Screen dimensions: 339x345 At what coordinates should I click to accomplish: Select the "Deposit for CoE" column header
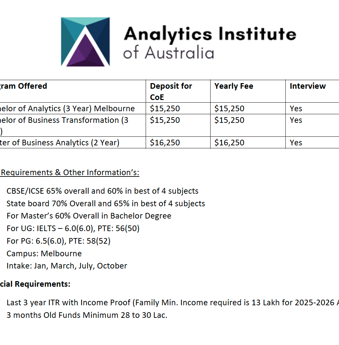click(171, 91)
